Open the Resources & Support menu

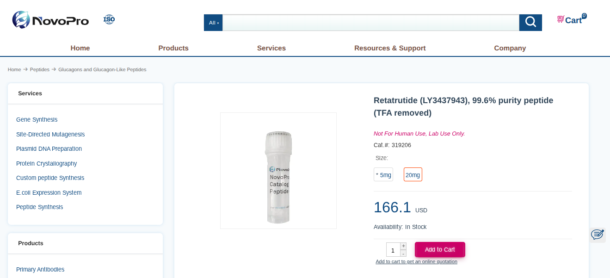pos(390,48)
